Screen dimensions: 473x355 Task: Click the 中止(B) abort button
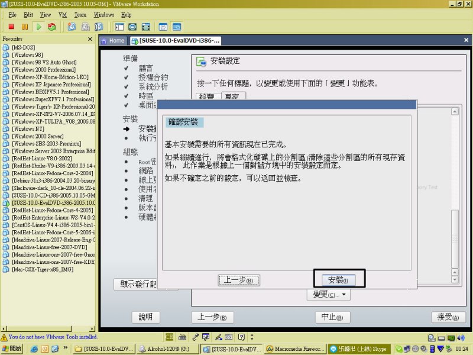(332, 317)
